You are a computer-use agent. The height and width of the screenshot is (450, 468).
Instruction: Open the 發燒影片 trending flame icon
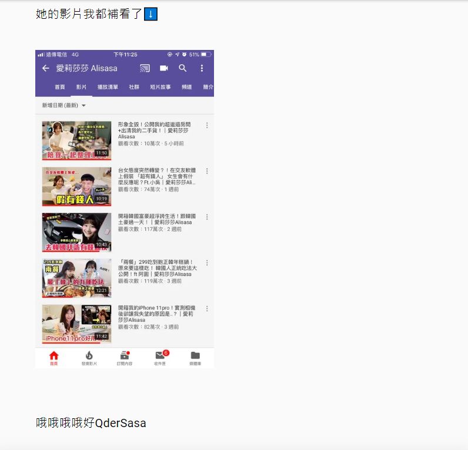point(89,357)
